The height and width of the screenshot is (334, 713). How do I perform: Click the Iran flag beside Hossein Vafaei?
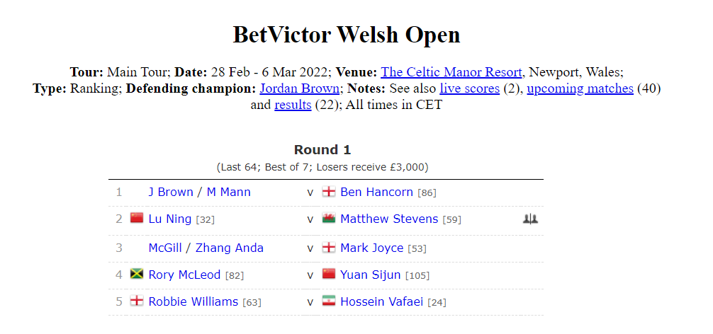328,301
